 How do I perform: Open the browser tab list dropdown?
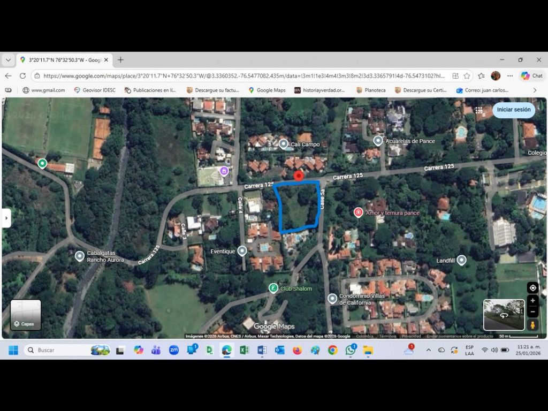(9, 60)
